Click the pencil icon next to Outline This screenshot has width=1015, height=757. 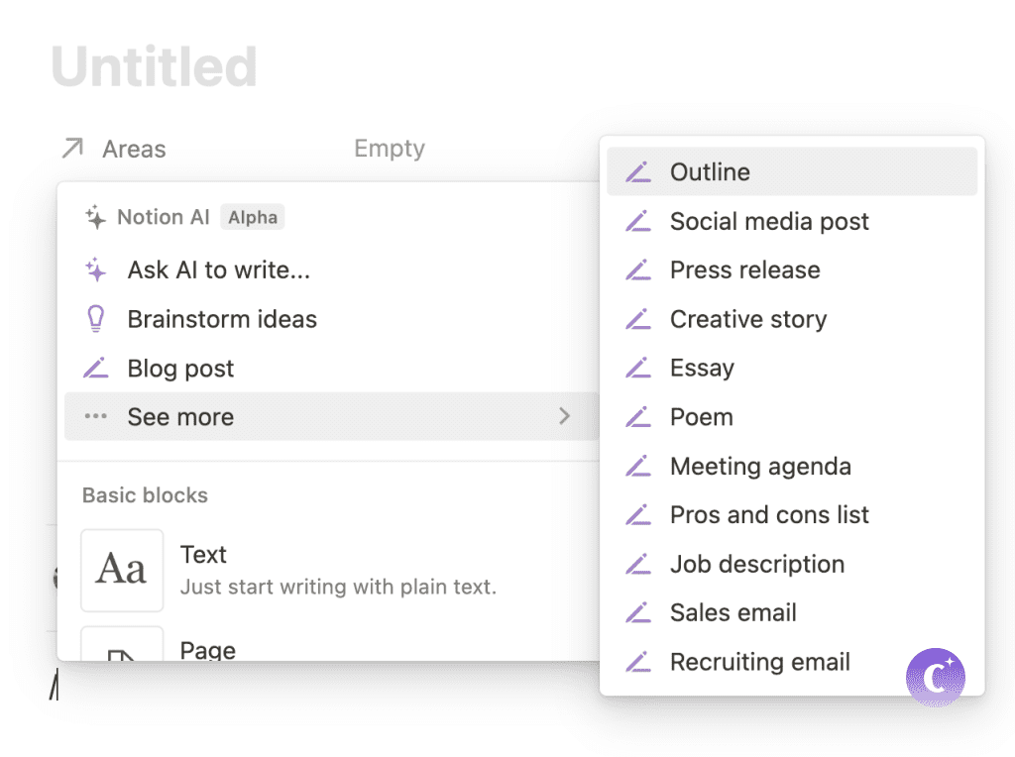(638, 172)
